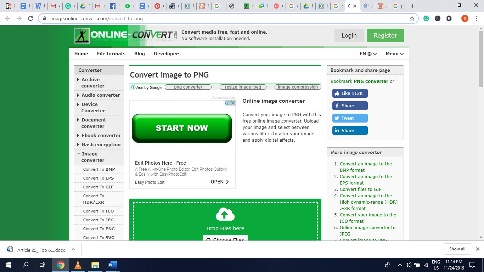
Task: Expand Audio converter in sidebar
Action: [x=99, y=95]
